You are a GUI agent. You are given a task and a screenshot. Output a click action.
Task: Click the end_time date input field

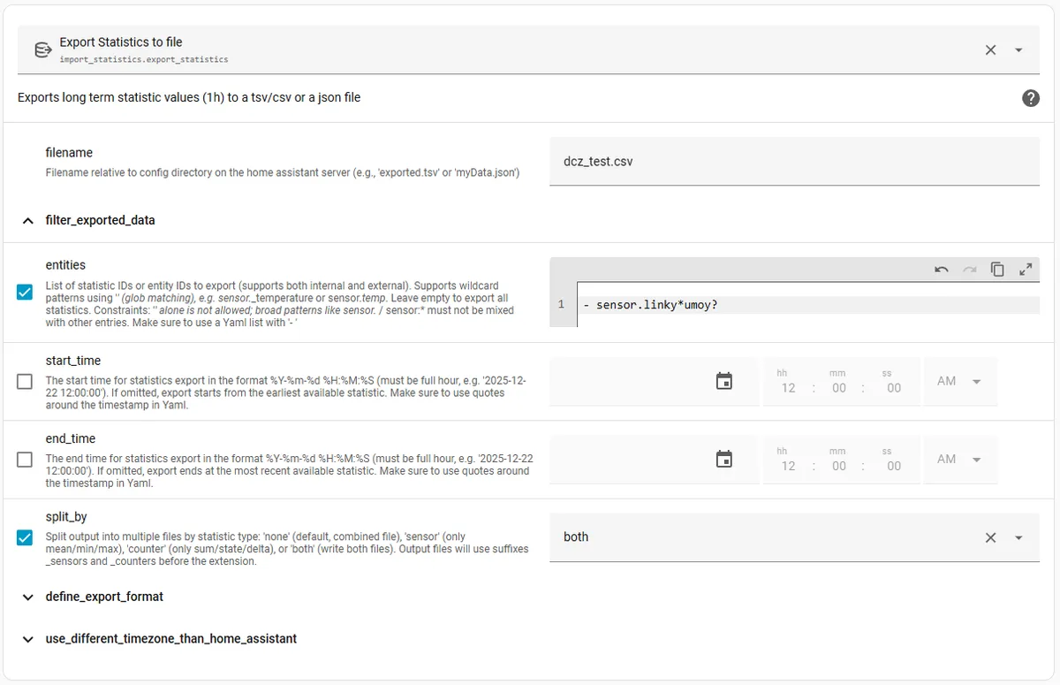click(654, 460)
